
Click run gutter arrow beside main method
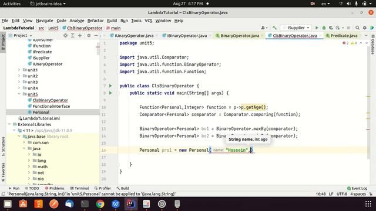110,93
